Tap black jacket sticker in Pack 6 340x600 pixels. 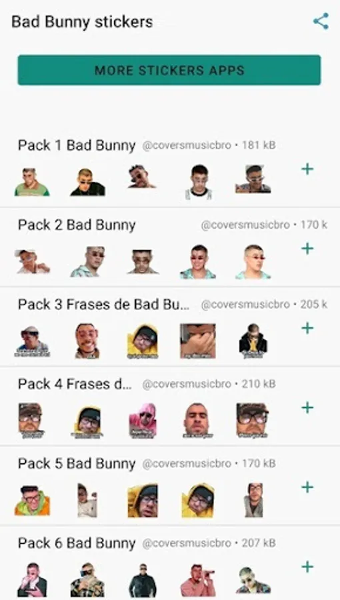[x=143, y=580]
